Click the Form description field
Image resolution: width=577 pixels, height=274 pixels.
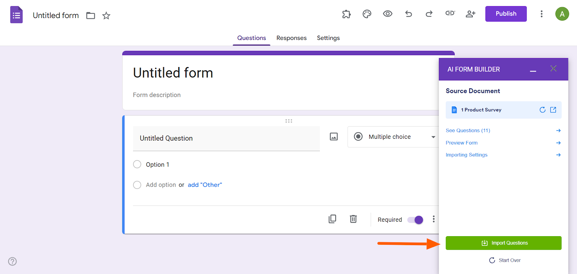[x=157, y=95]
